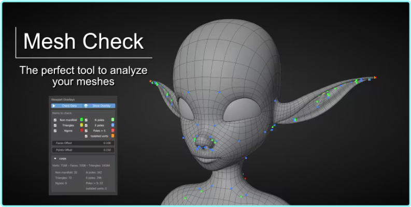411x207 pixels.
Task: Toggle the Poles > 5 checkbox
Action: 86,130
